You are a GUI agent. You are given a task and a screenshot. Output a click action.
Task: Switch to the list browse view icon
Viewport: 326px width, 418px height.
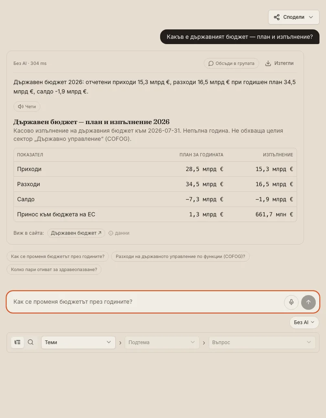tap(18, 342)
